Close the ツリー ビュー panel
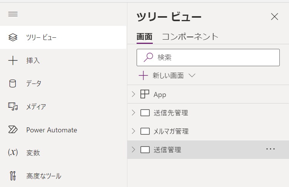Viewport: 289px width, 187px height. [x=274, y=17]
